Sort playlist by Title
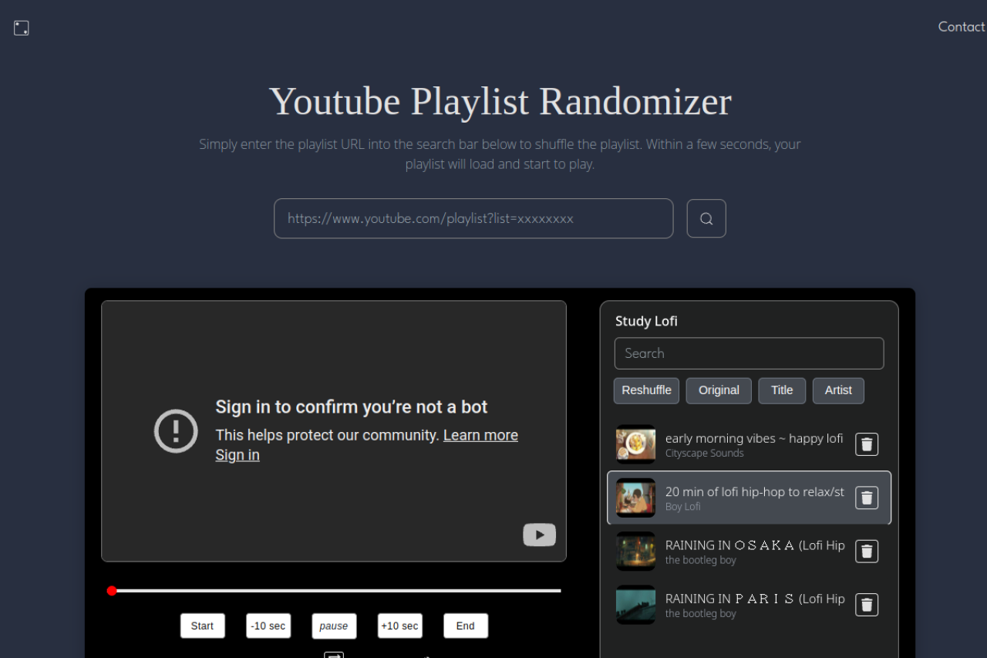987x658 pixels. pos(782,390)
